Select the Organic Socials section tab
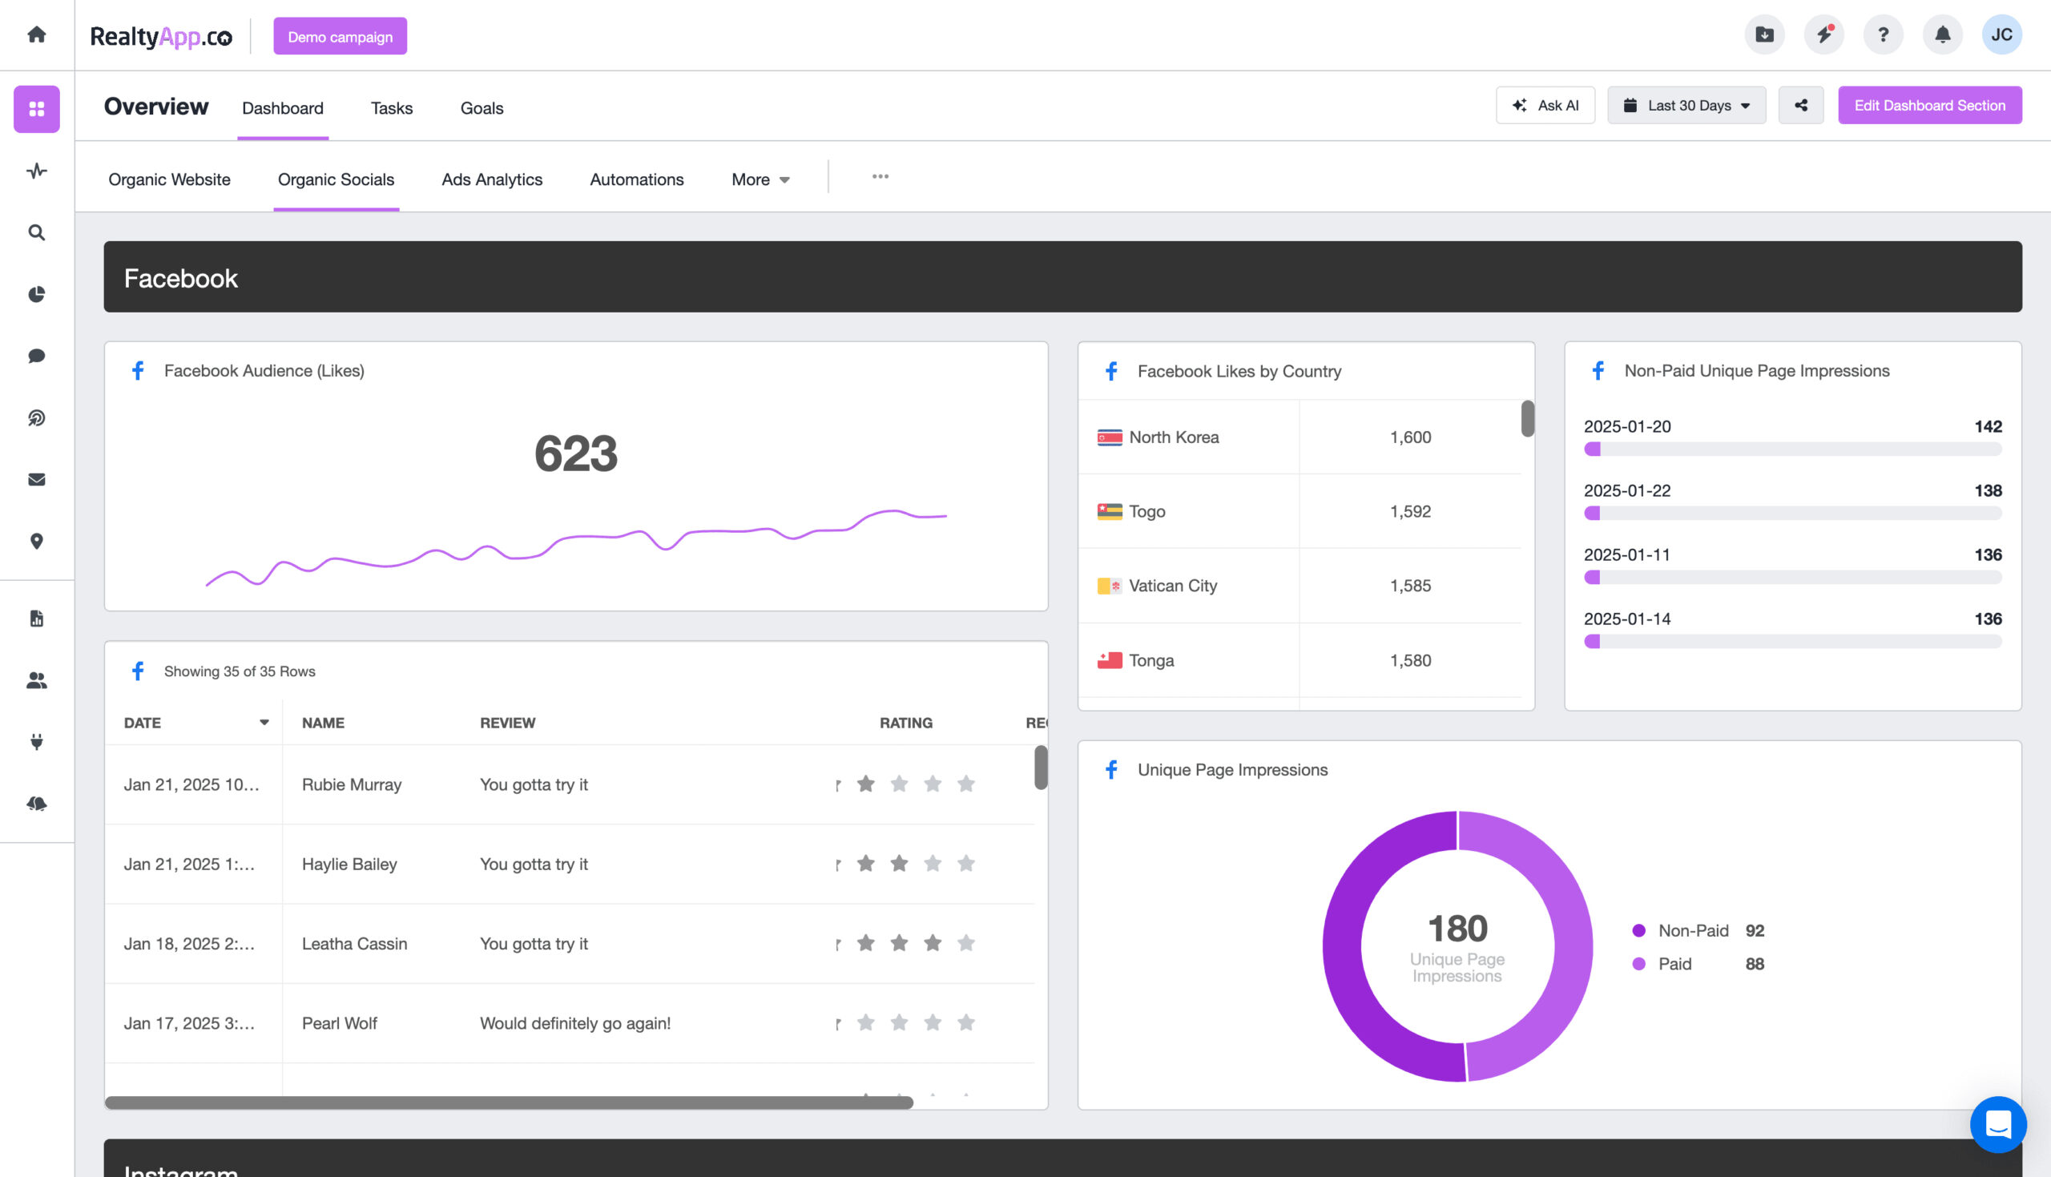The height and width of the screenshot is (1177, 2051). pyautogui.click(x=336, y=179)
